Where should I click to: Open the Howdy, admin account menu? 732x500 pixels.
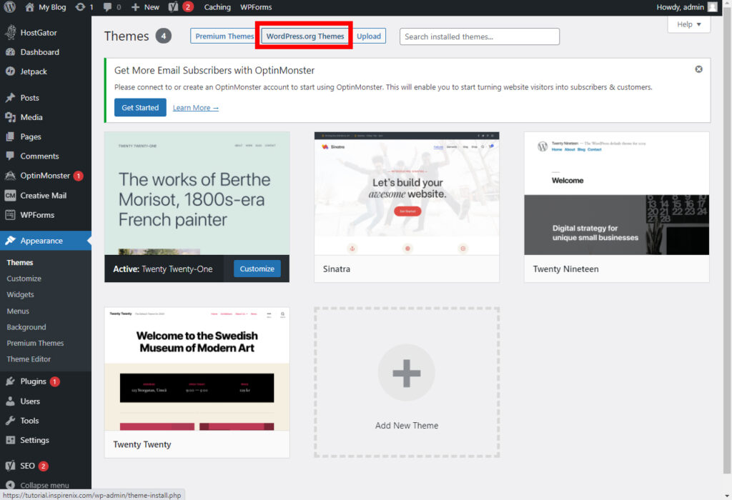coord(686,7)
